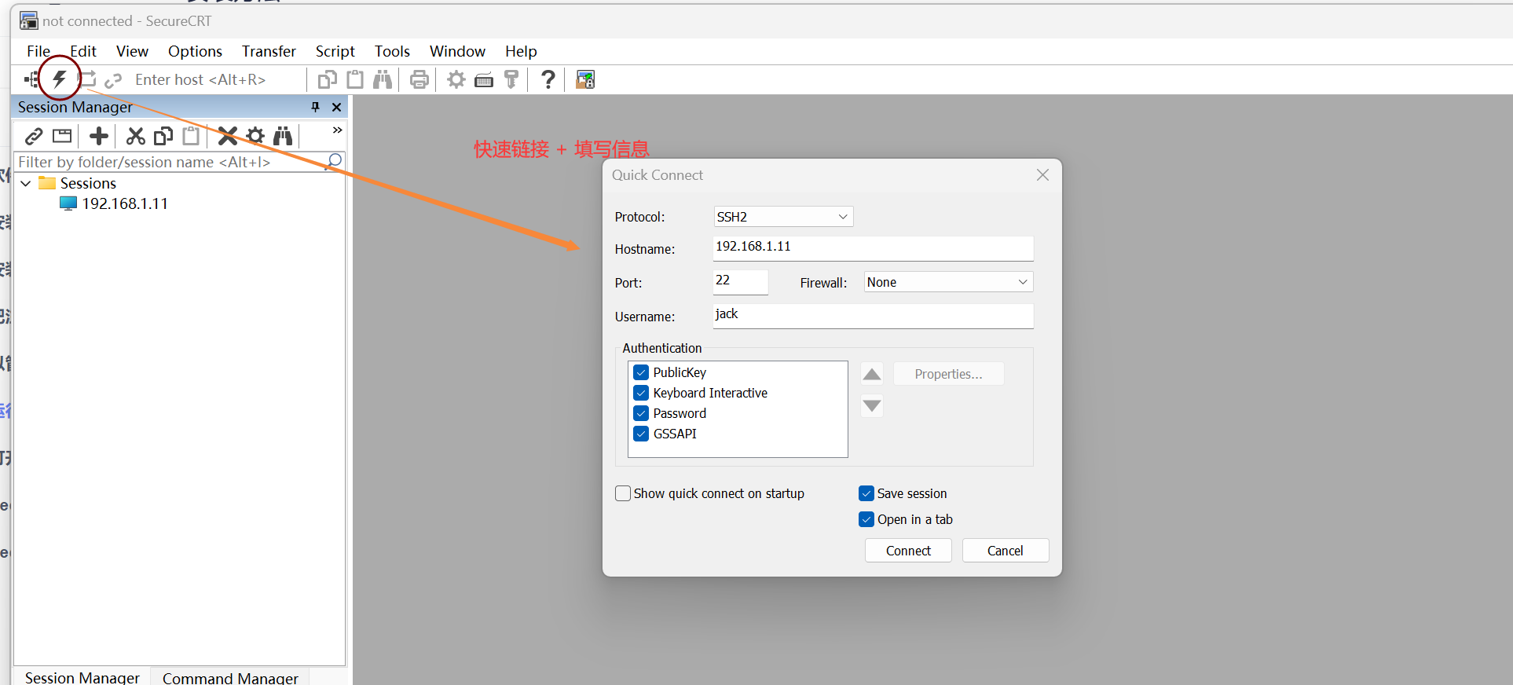This screenshot has width=1513, height=685.
Task: Close the Session Manager panel
Action: [337, 107]
